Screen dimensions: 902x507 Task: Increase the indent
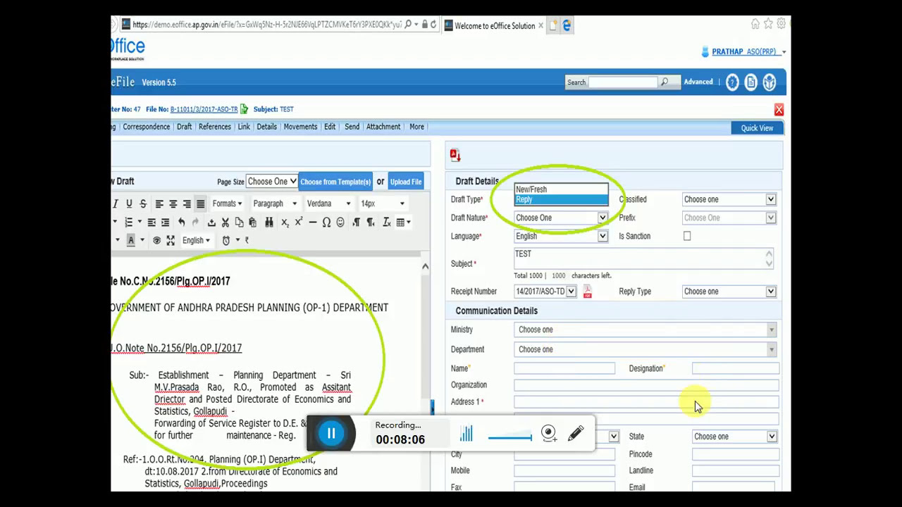point(165,222)
